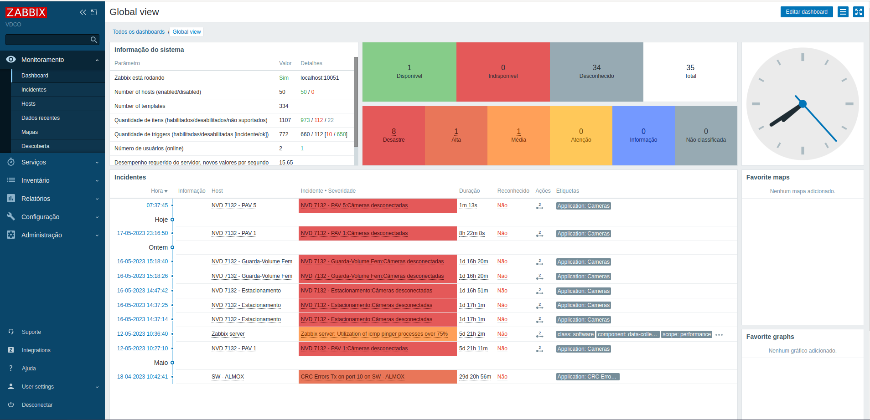
Task: Click the 07:37:45 incident time link
Action: tap(157, 205)
